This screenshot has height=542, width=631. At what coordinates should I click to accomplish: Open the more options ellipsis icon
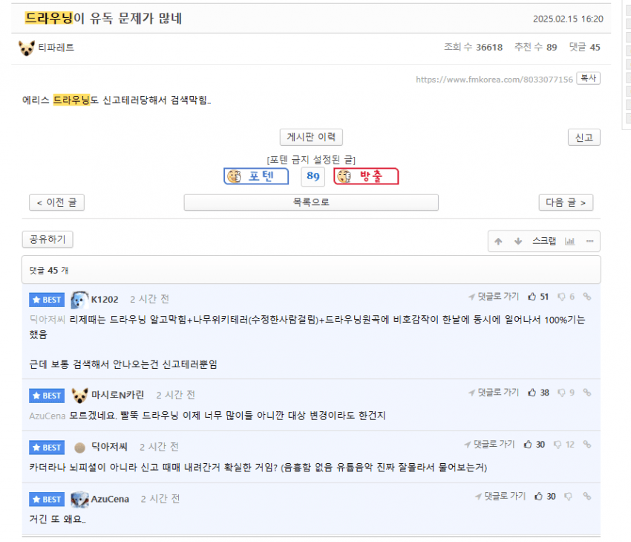point(589,241)
